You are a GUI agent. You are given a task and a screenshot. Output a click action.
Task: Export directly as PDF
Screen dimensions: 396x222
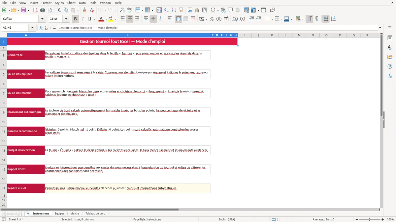click(x=35, y=10)
